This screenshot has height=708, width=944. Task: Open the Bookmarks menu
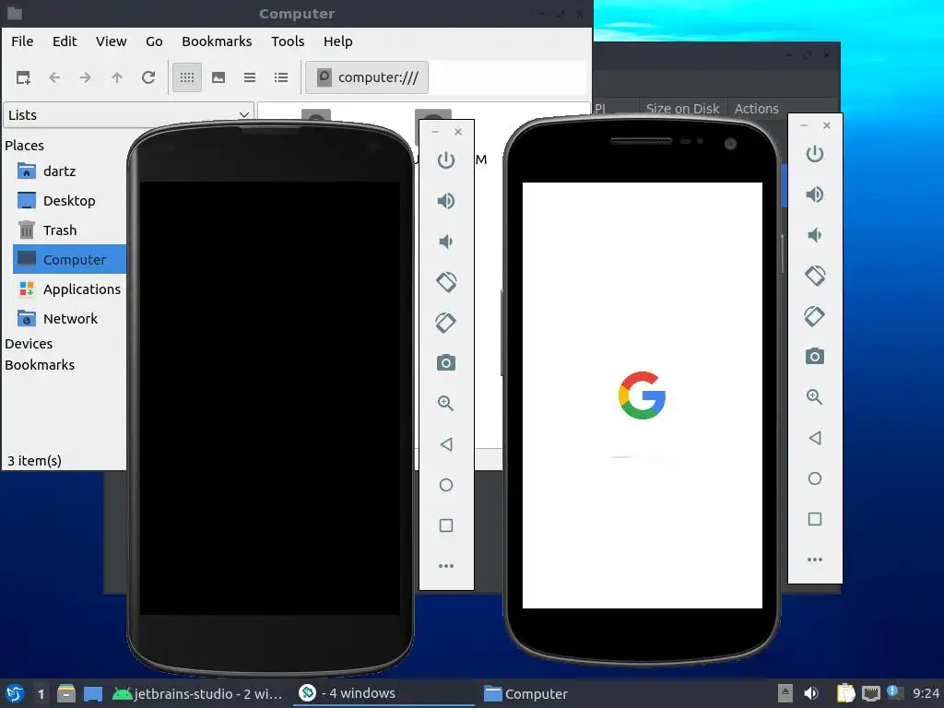click(217, 41)
